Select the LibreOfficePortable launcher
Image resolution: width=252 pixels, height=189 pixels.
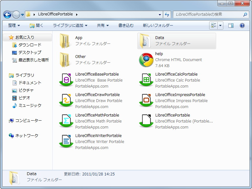[x=146, y=120]
